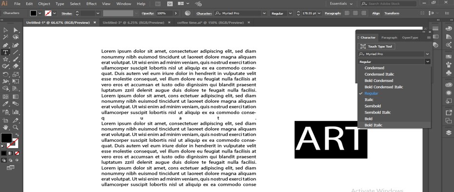Select the Eyedropper tool
Screen dimensions: 454x192
[x=5, y=104]
